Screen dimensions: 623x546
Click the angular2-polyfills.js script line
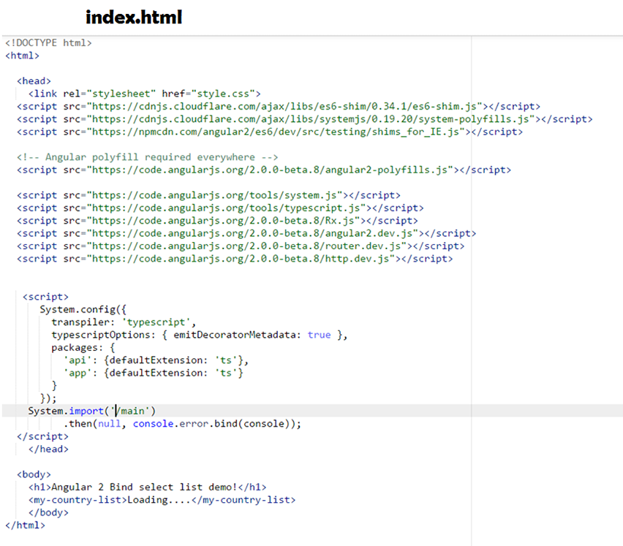tap(264, 170)
